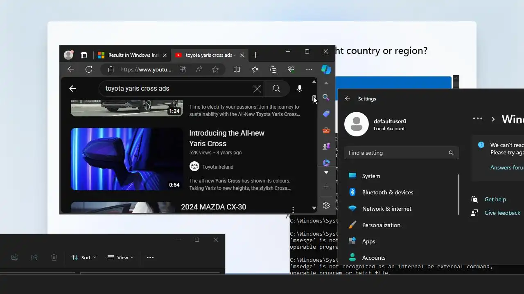Open a new tab in Edge

(x=255, y=55)
